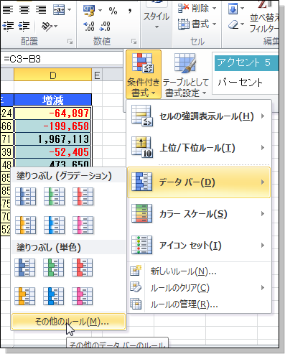The height and width of the screenshot is (354, 285).
Task: Click the increase decimal icon
Action: [x=89, y=27]
